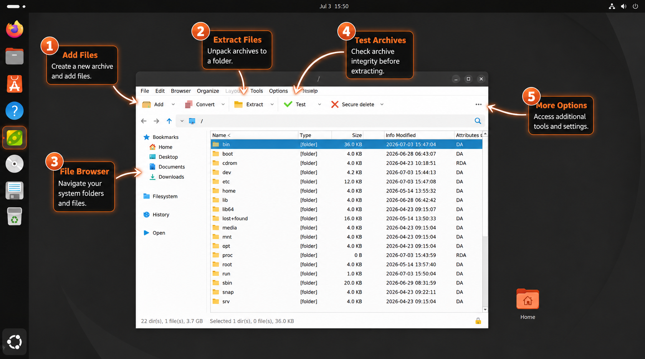
Task: Select Home in the sidebar bookmarks
Action: click(161, 147)
